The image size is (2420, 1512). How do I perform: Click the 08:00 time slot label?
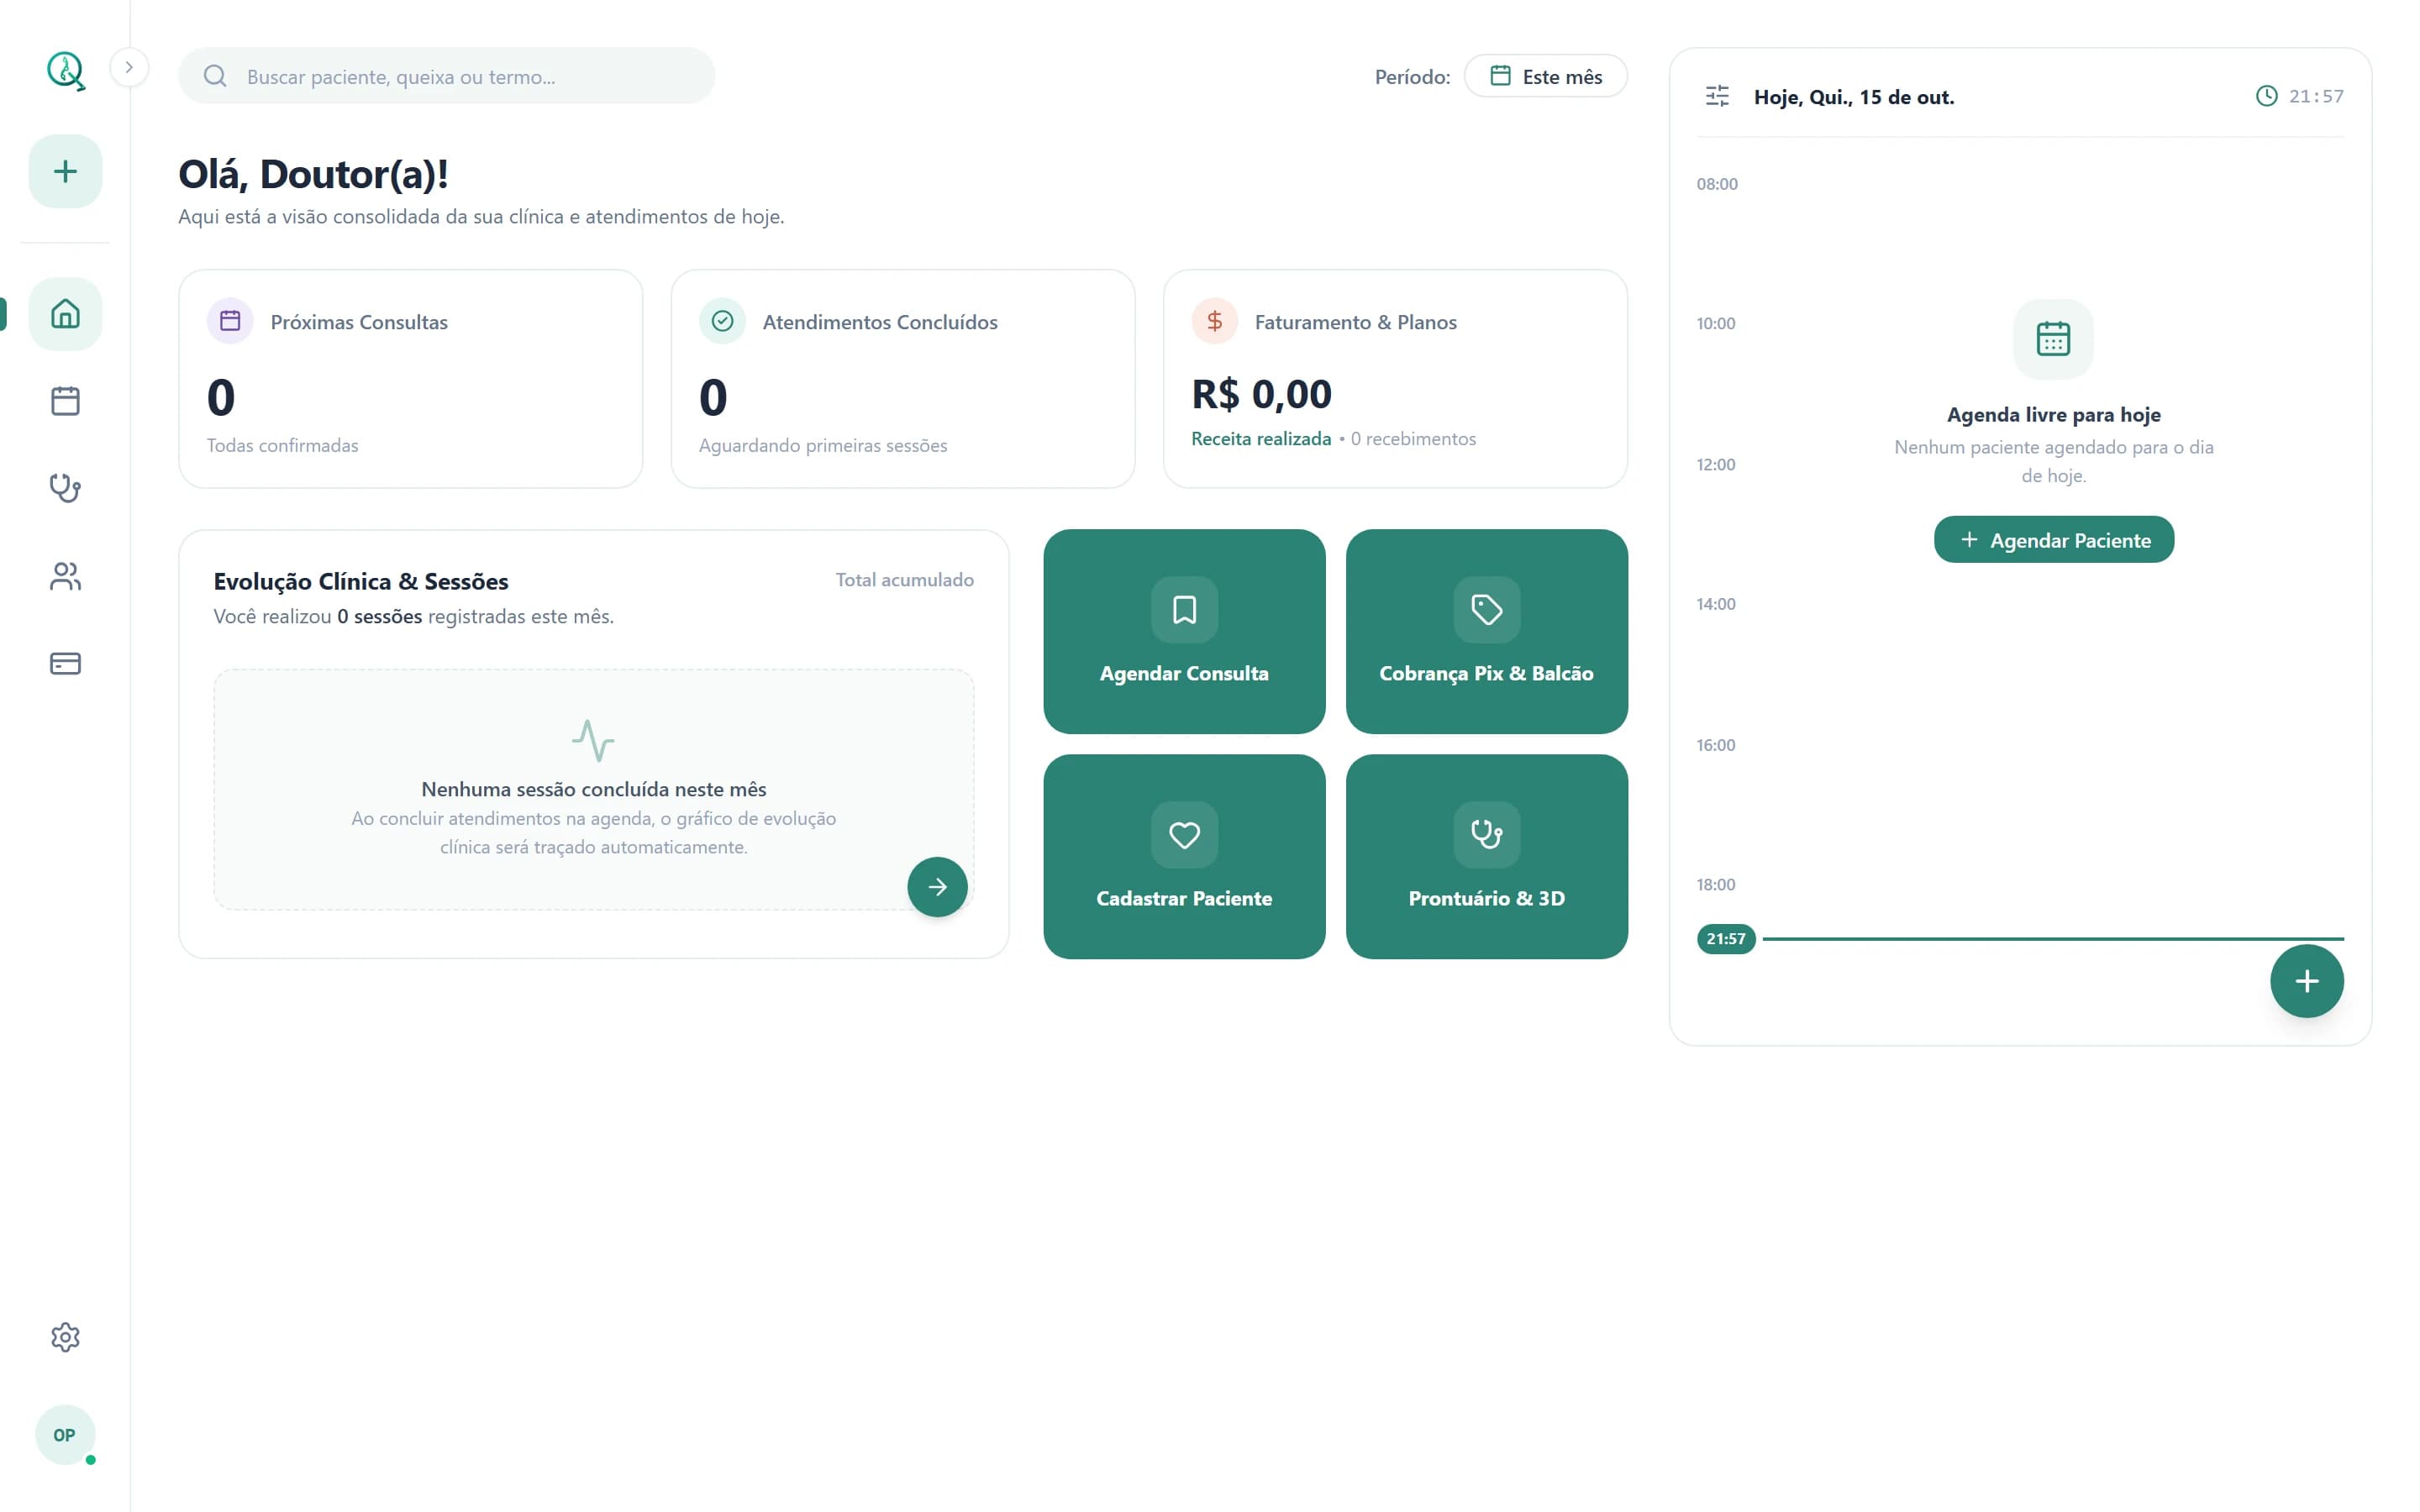pyautogui.click(x=1716, y=184)
